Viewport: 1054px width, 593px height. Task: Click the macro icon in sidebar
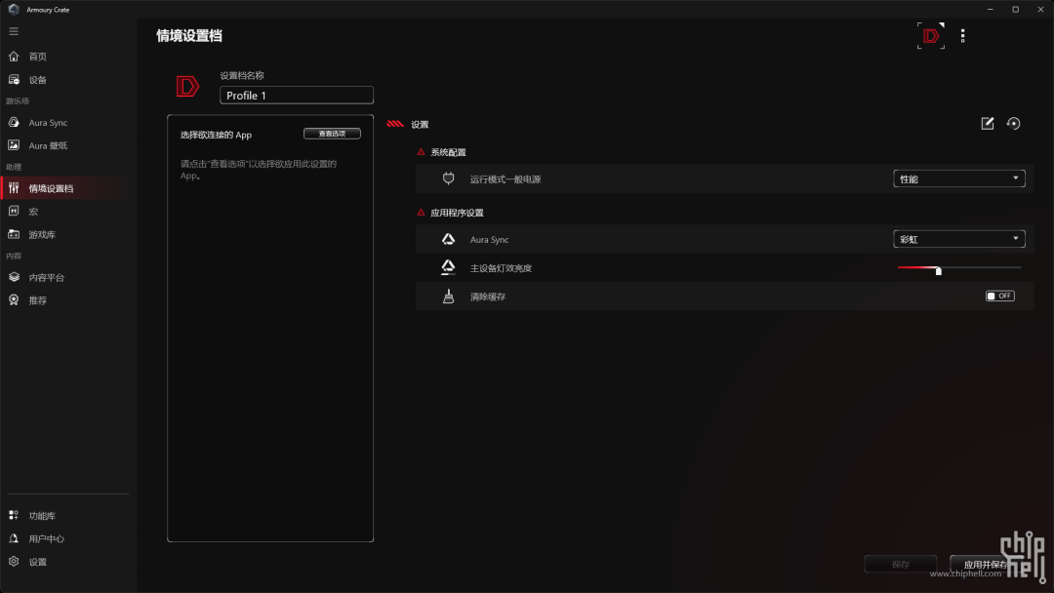[x=14, y=211]
